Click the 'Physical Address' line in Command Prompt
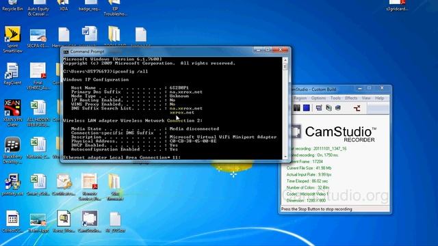The height and width of the screenshot is (246, 438). click(144, 141)
